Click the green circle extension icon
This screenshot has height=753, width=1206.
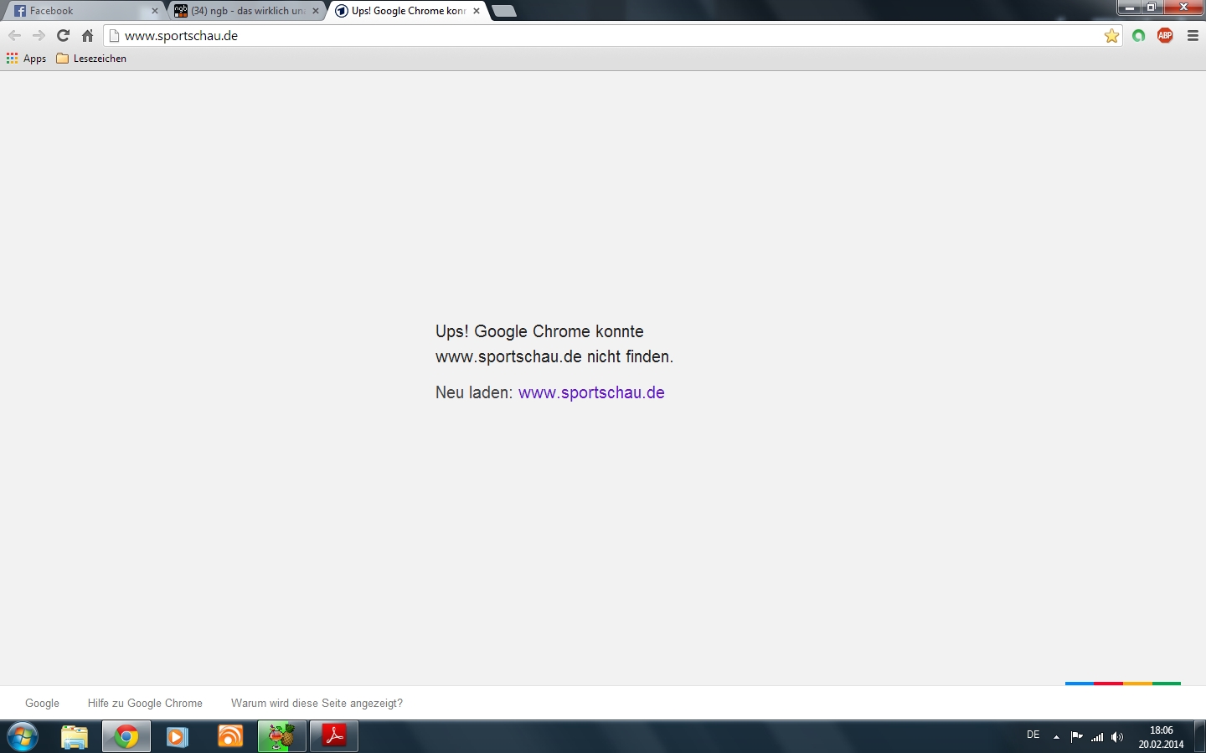point(1138,35)
